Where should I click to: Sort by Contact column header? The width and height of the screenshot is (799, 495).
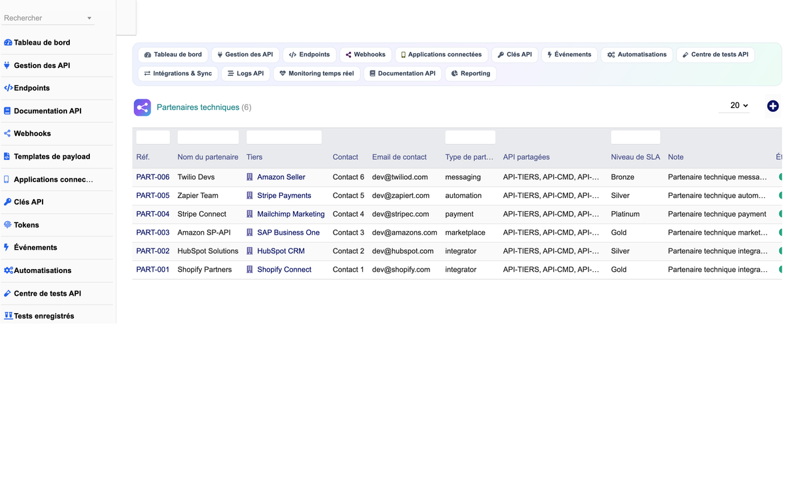346,157
